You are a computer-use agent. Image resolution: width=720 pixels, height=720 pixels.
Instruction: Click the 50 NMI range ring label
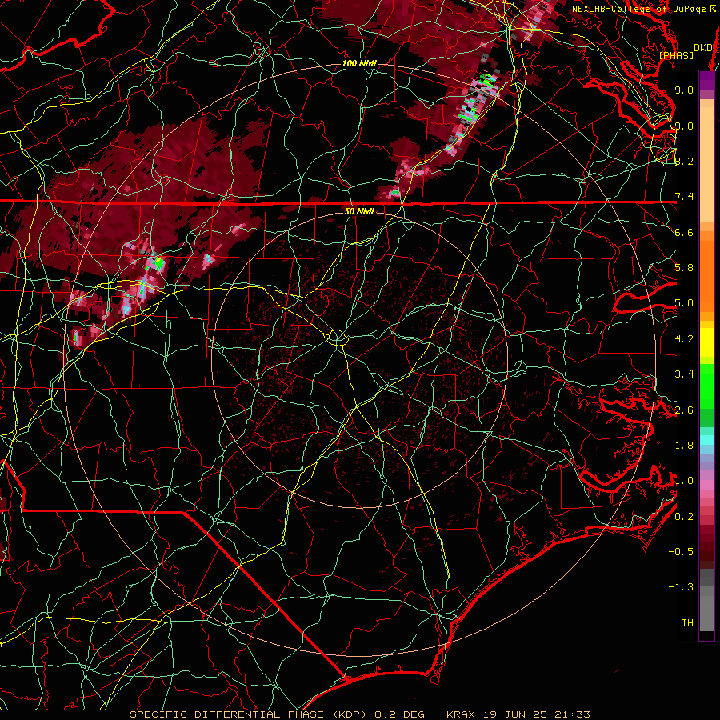pyautogui.click(x=359, y=211)
